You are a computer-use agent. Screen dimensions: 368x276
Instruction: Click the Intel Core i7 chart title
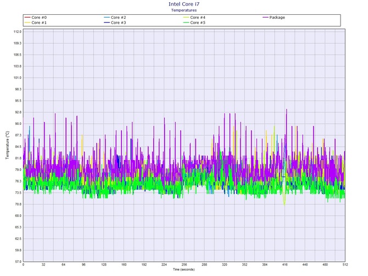click(x=184, y=4)
